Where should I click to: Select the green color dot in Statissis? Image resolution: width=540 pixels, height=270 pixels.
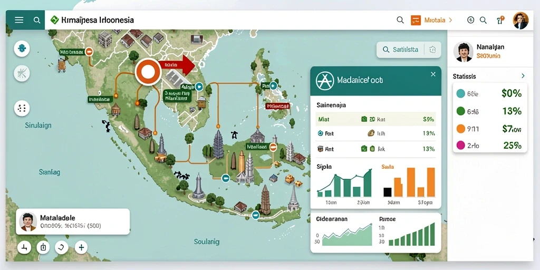click(460, 111)
